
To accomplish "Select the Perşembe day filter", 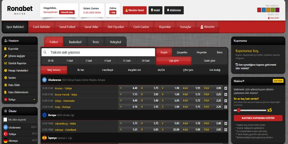I will (x=202, y=52).
